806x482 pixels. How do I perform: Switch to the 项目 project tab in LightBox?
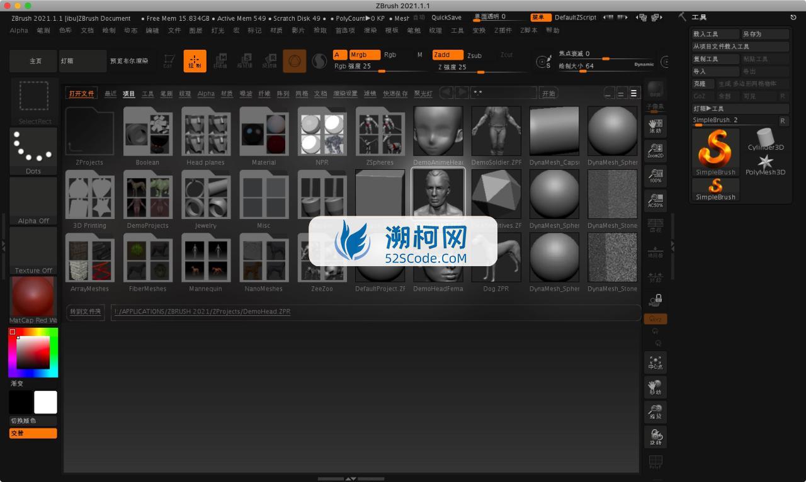click(128, 94)
